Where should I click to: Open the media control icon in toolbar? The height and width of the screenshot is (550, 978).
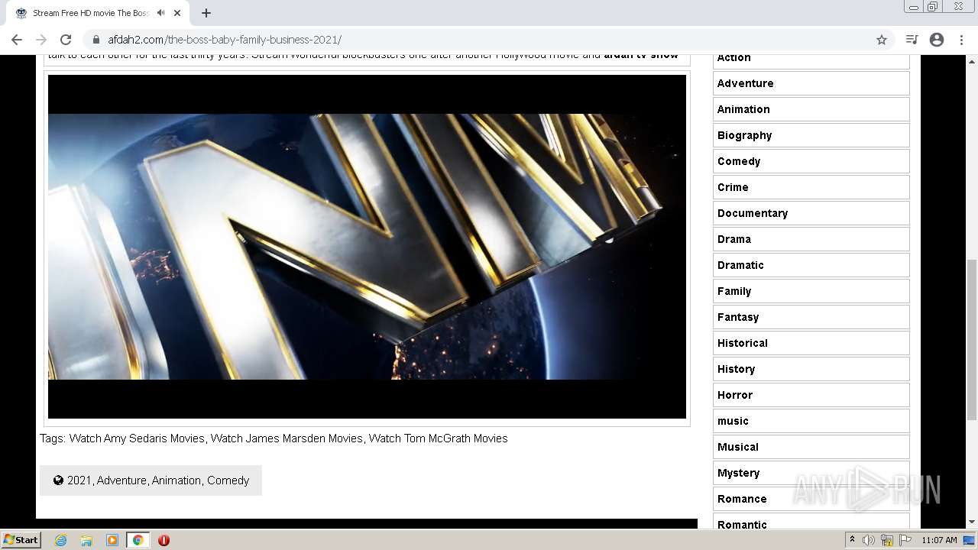click(x=912, y=40)
